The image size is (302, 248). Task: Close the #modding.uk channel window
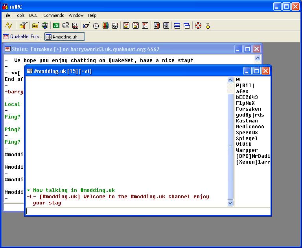(265, 71)
